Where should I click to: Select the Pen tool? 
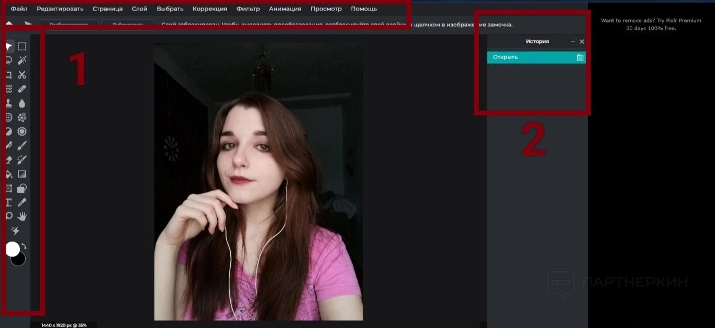coord(9,146)
